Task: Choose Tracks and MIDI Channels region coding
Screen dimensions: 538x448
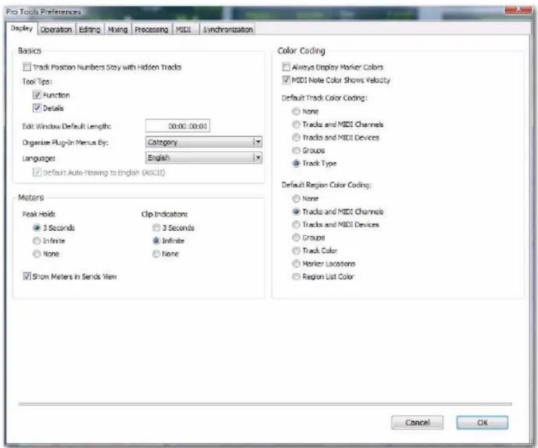Action: [296, 211]
